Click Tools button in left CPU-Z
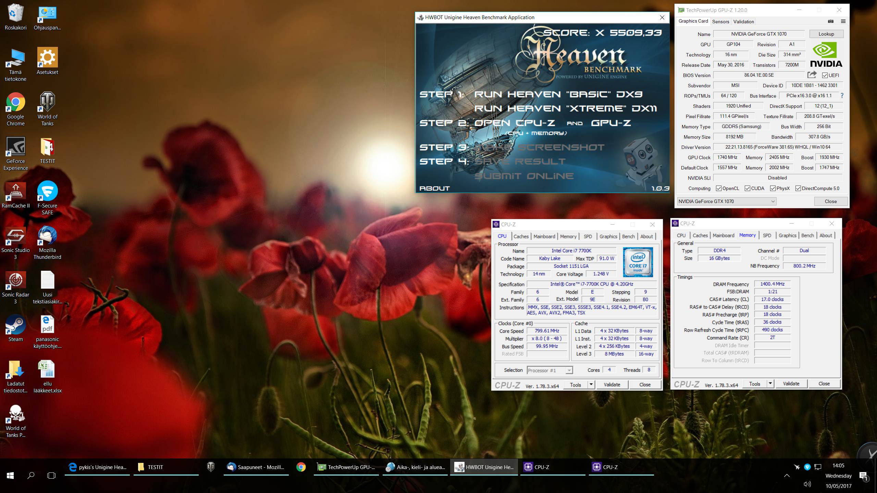This screenshot has width=877, height=493. 576,384
